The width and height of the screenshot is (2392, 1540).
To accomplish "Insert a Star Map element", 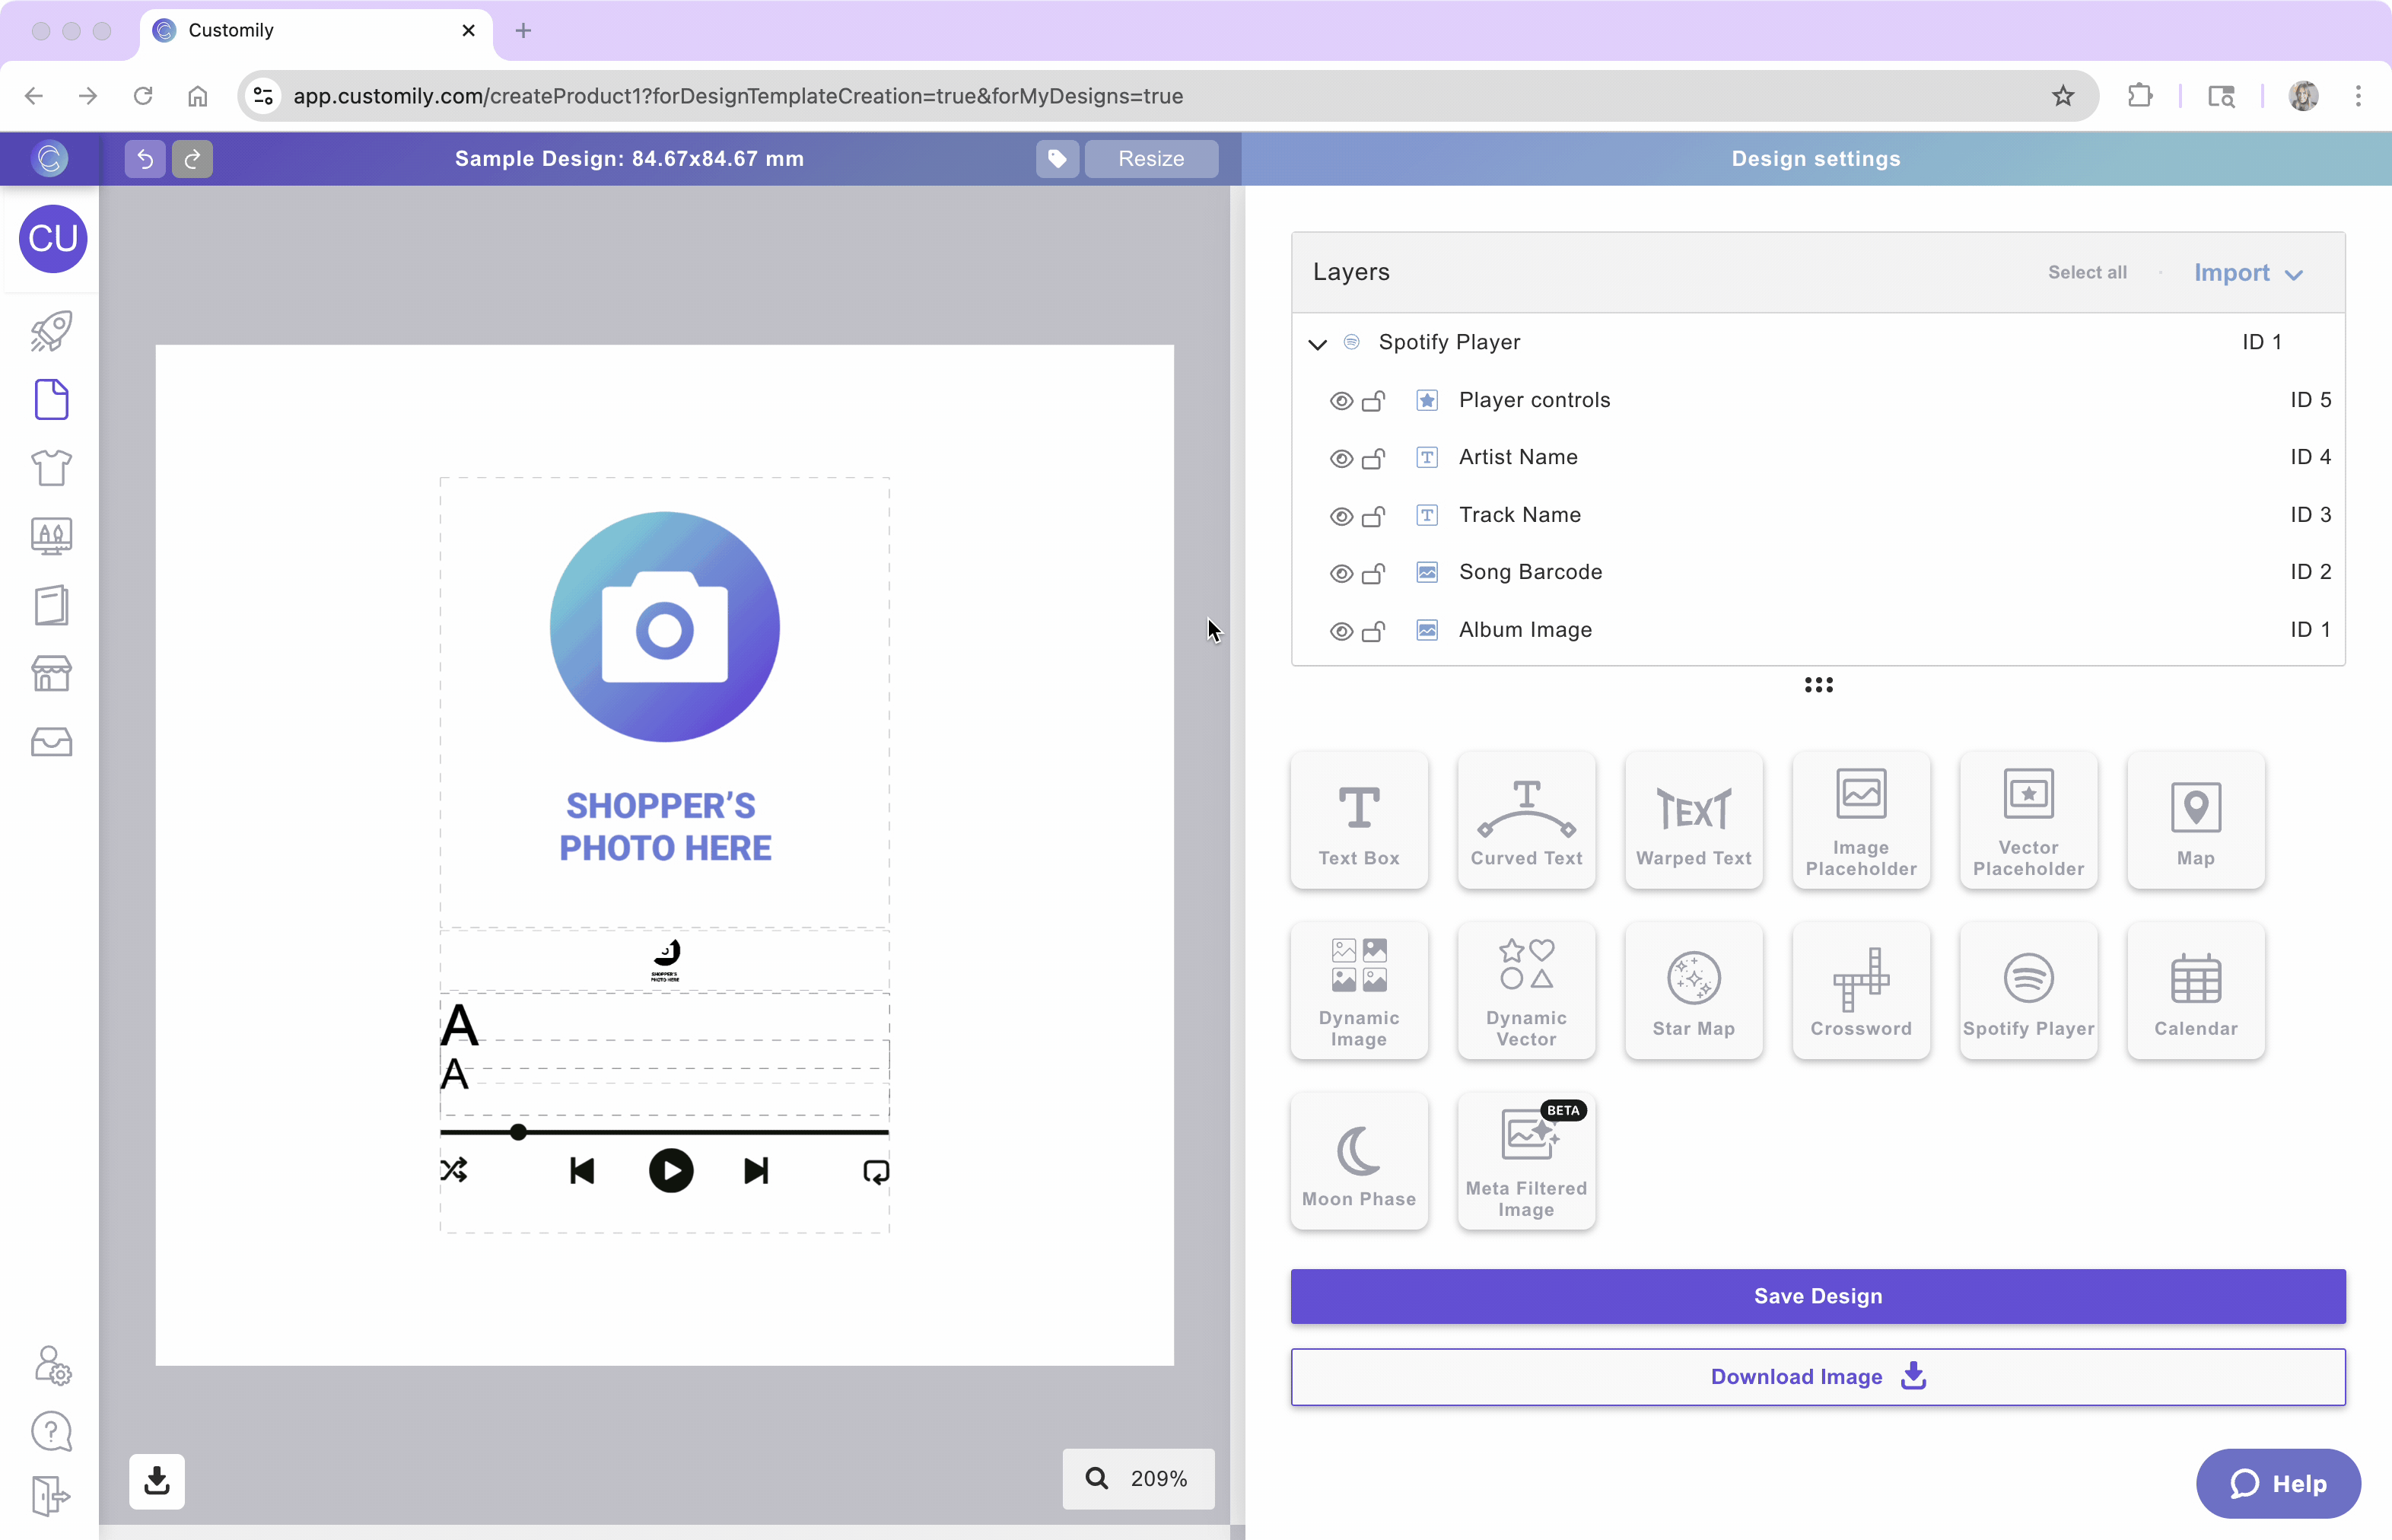I will pyautogui.click(x=1692, y=990).
